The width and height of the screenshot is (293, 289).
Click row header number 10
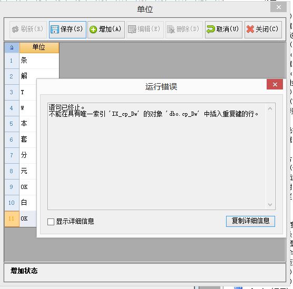(12, 203)
